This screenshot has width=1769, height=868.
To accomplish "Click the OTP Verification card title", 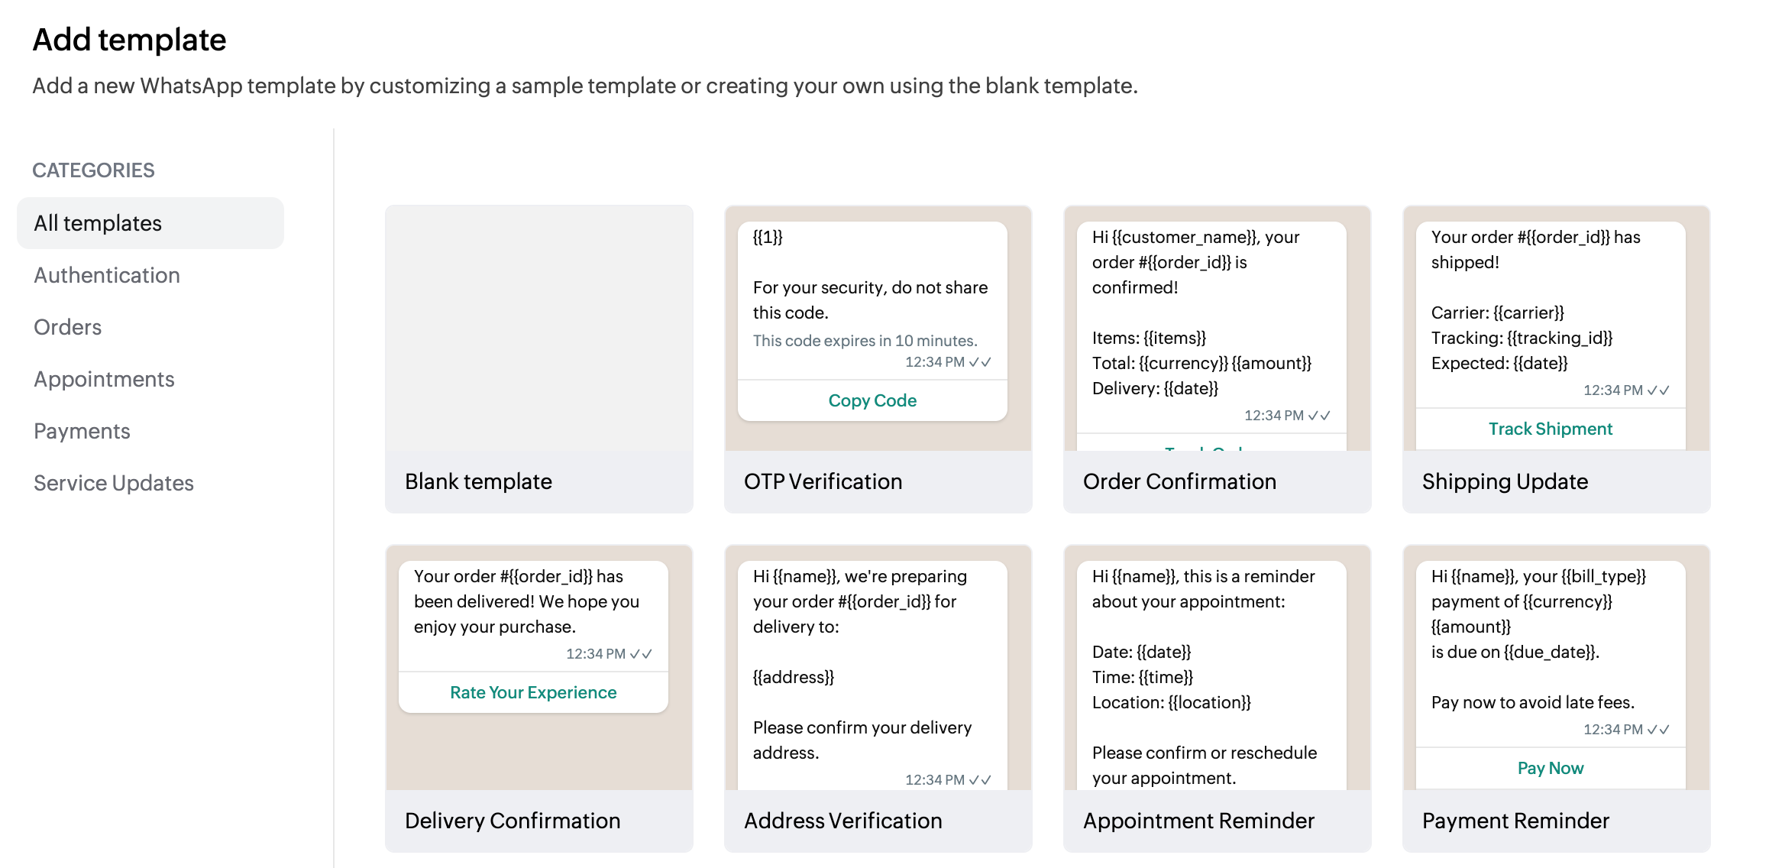I will tap(823, 481).
